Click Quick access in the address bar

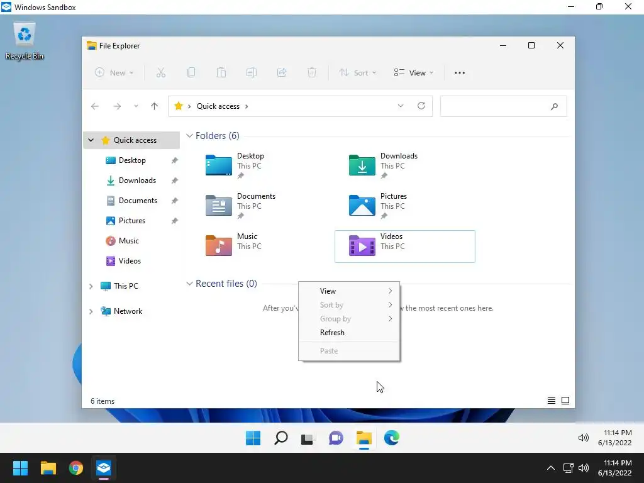[x=218, y=106]
